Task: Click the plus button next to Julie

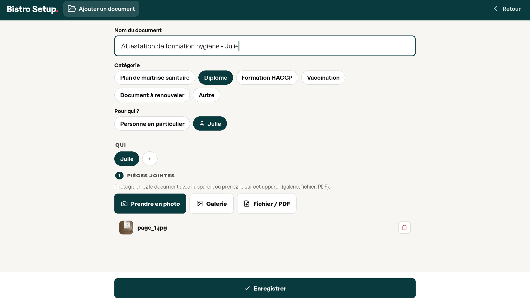Action: click(x=150, y=159)
